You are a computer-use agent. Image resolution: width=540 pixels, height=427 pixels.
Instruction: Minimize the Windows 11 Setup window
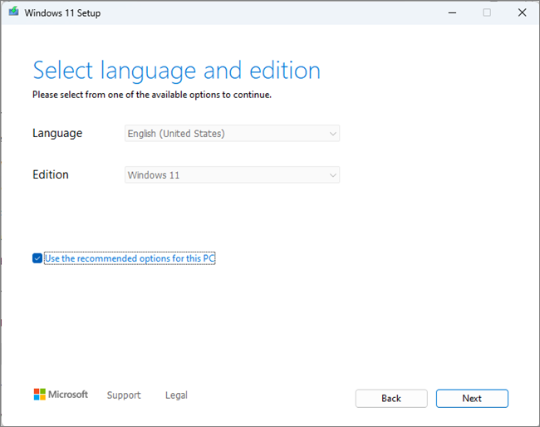(x=452, y=12)
